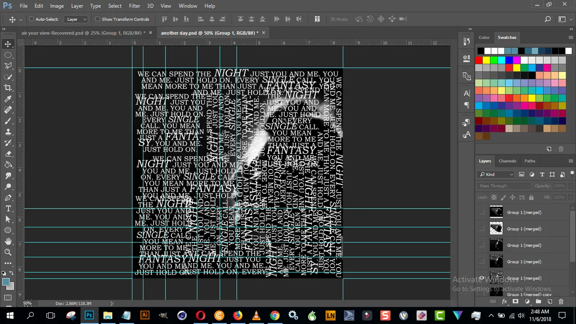Image resolution: width=576 pixels, height=324 pixels.
Task: Click the fx layer style icon
Action: click(504, 301)
